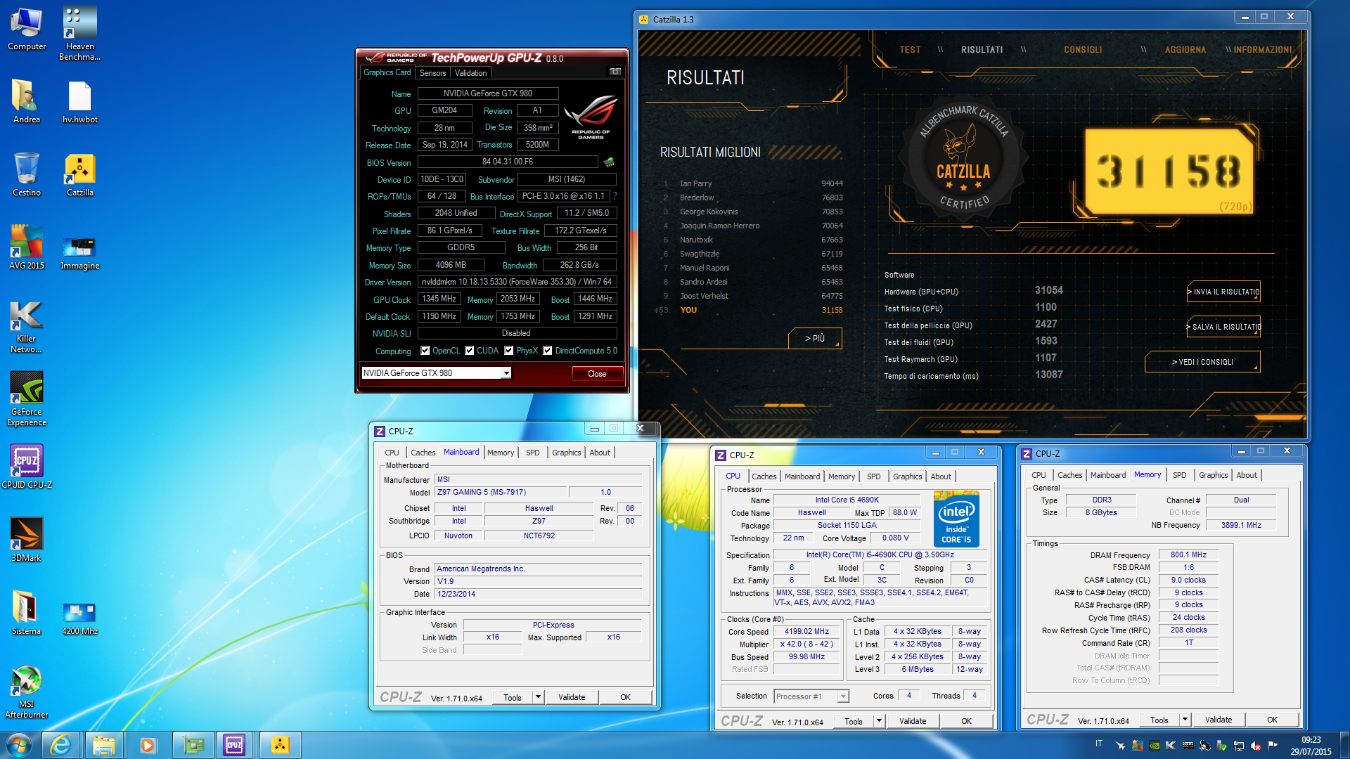Click SALVA IL RISULTATO in Catzilla
1350x759 pixels.
1224,327
